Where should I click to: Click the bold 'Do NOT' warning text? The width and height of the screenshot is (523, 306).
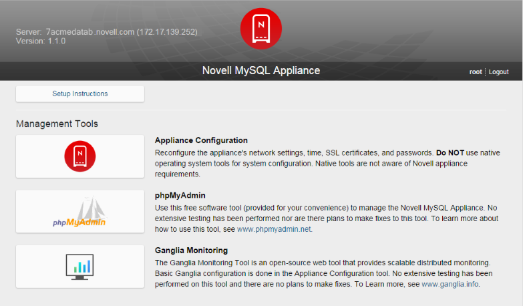coord(450,153)
